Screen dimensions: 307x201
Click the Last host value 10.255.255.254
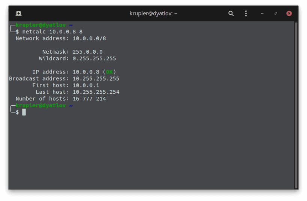(x=96, y=92)
